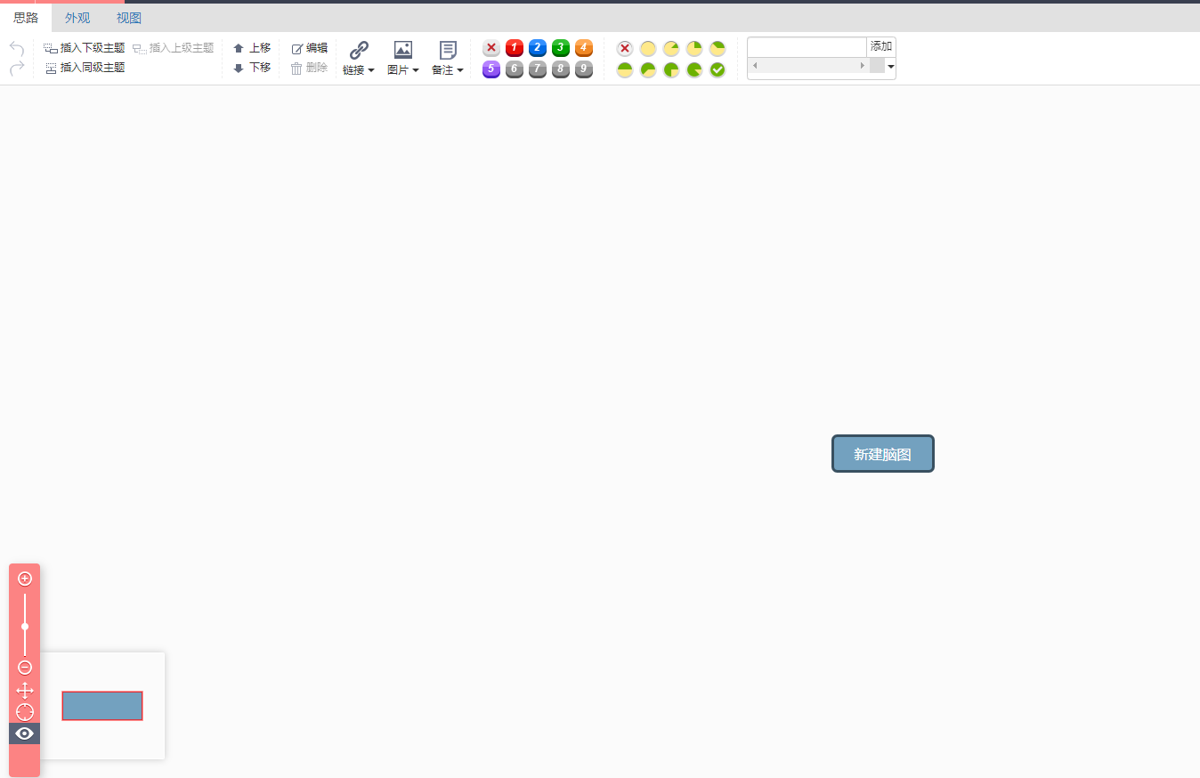Set priority 2 (blue icon)

(x=538, y=48)
